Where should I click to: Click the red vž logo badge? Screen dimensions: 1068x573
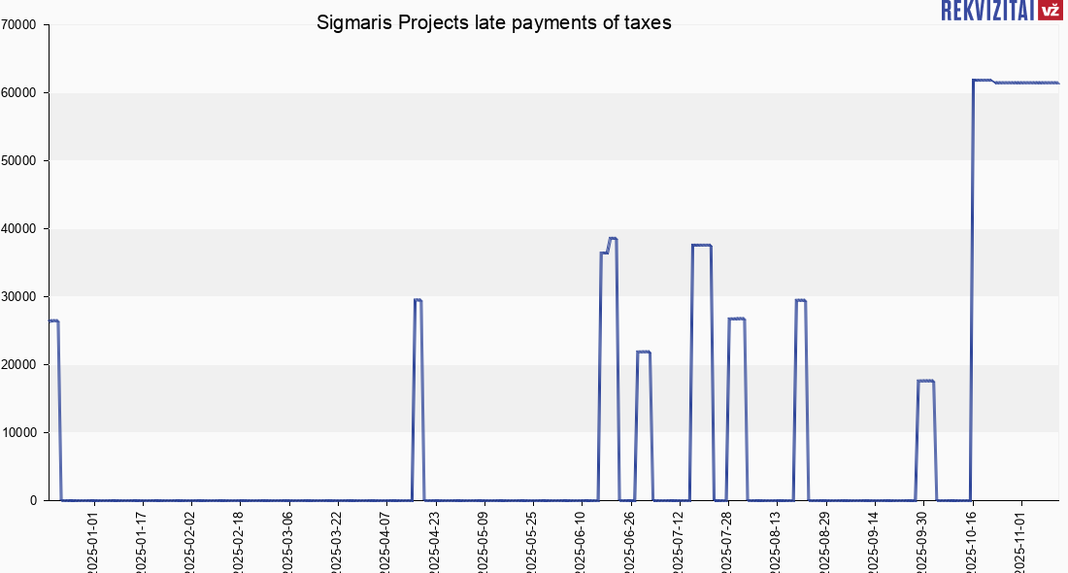pyautogui.click(x=1050, y=11)
